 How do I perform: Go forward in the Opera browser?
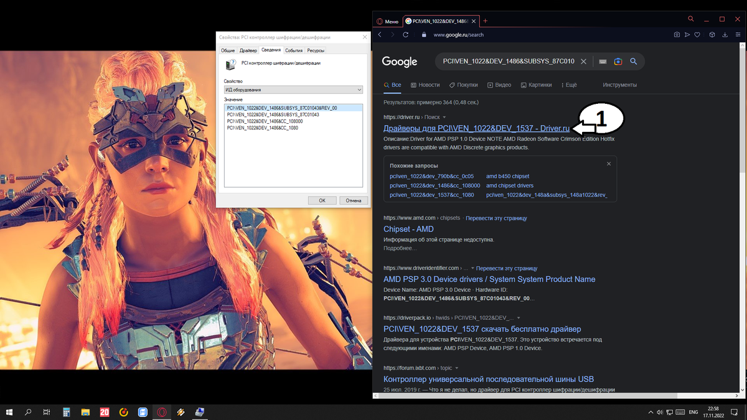[x=392, y=35]
